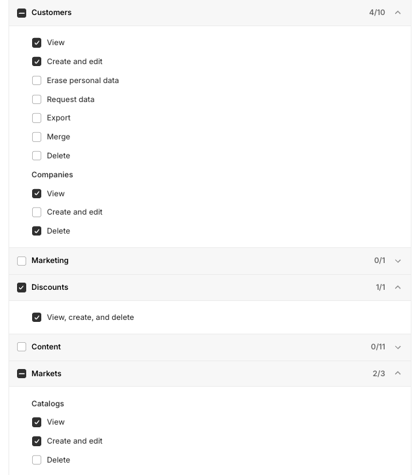Viewport: 420px width, 475px height.
Task: Check the Merge customers permission
Action: pyautogui.click(x=37, y=137)
